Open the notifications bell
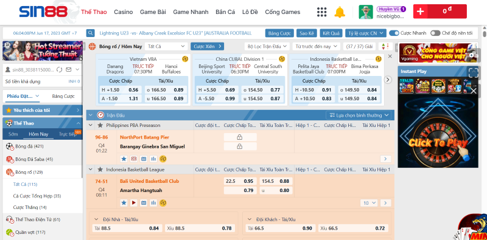487x240 pixels. pos(340,12)
